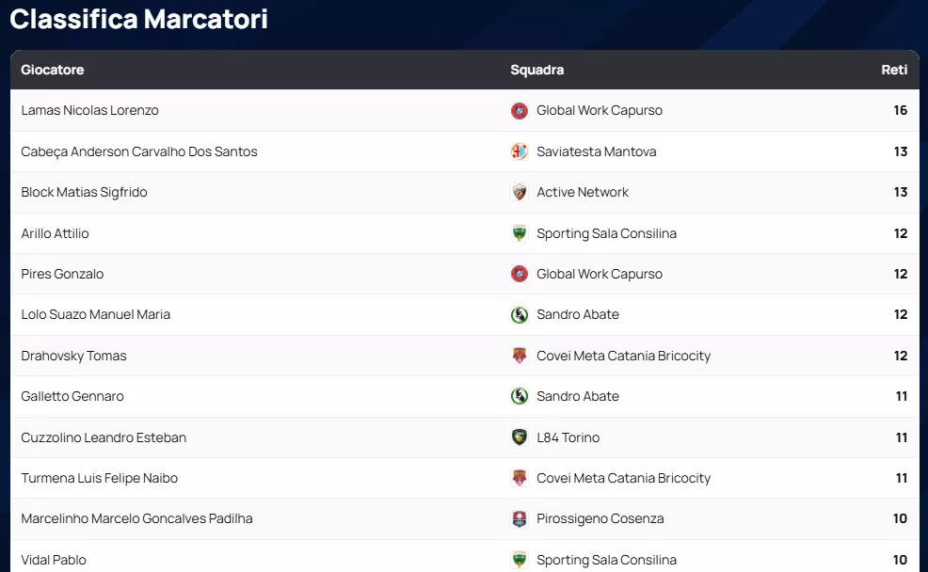Select player Block Matias Sigfrido

85,193
